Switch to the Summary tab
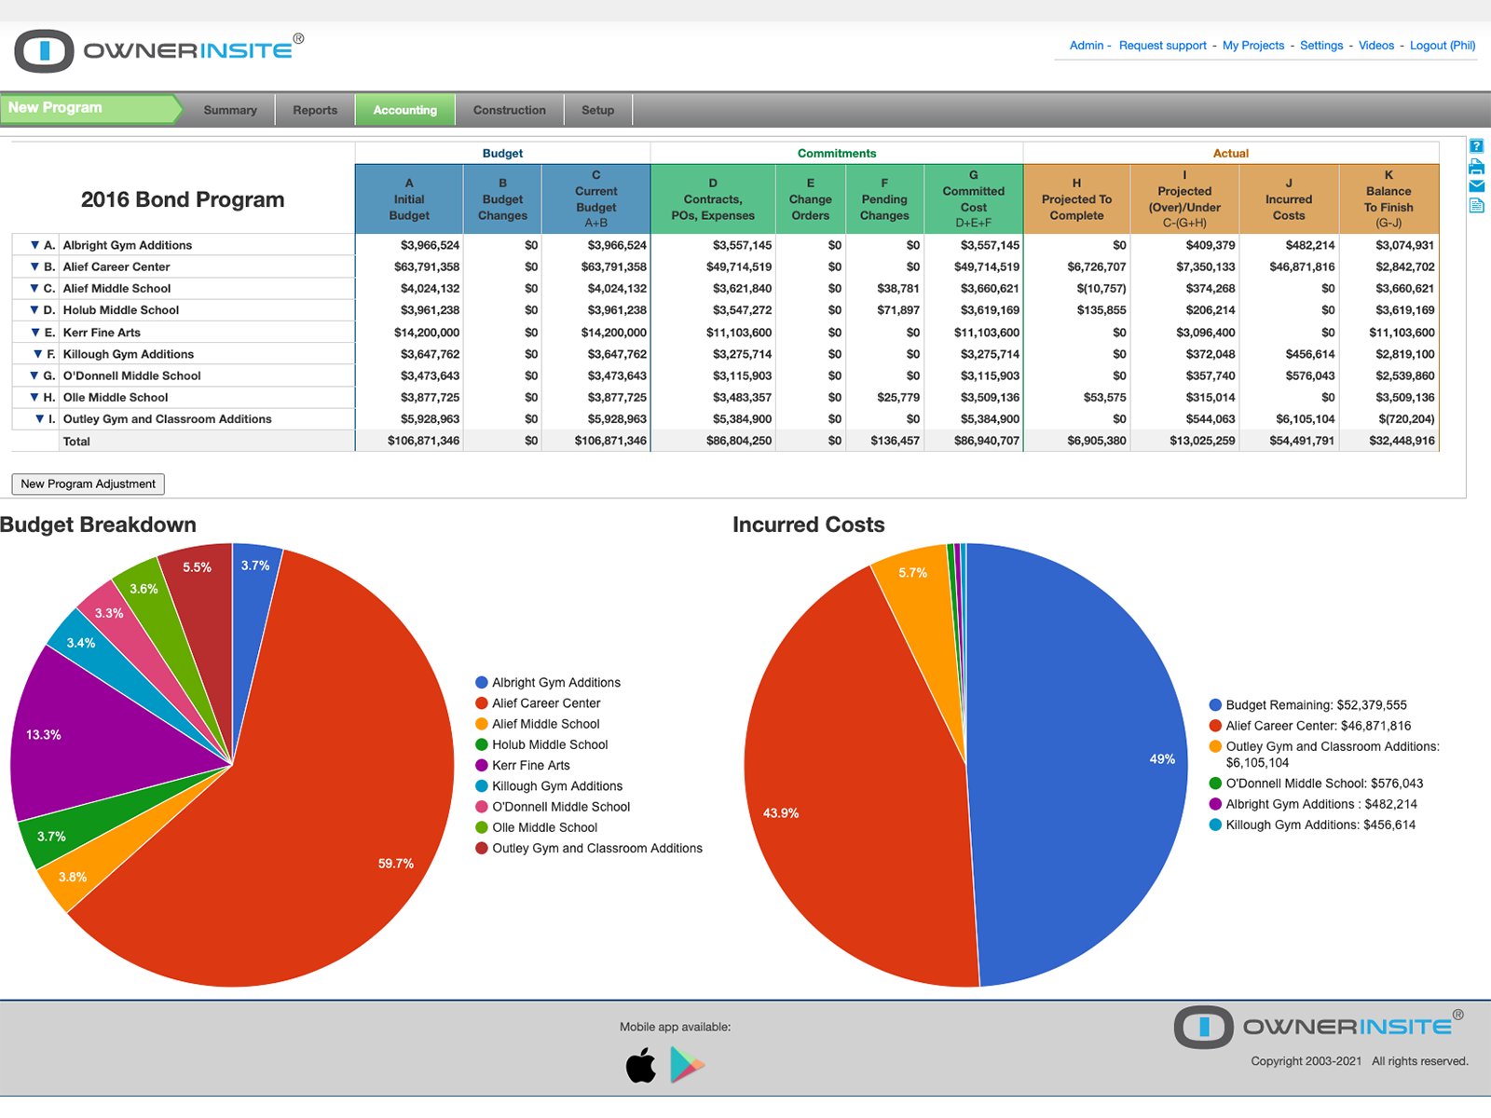 click(229, 109)
